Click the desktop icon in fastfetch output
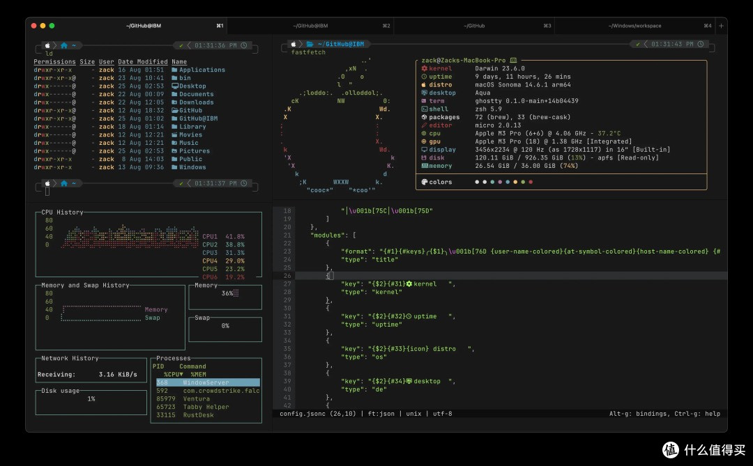This screenshot has width=753, height=466. tap(424, 93)
